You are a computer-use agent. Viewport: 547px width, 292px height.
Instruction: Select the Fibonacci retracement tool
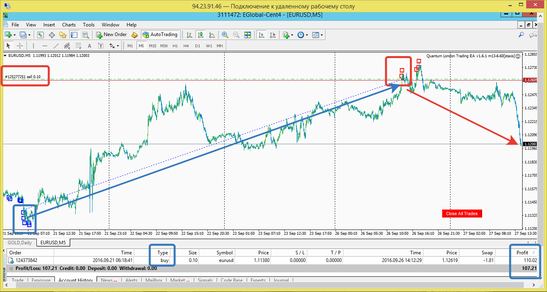[78, 46]
